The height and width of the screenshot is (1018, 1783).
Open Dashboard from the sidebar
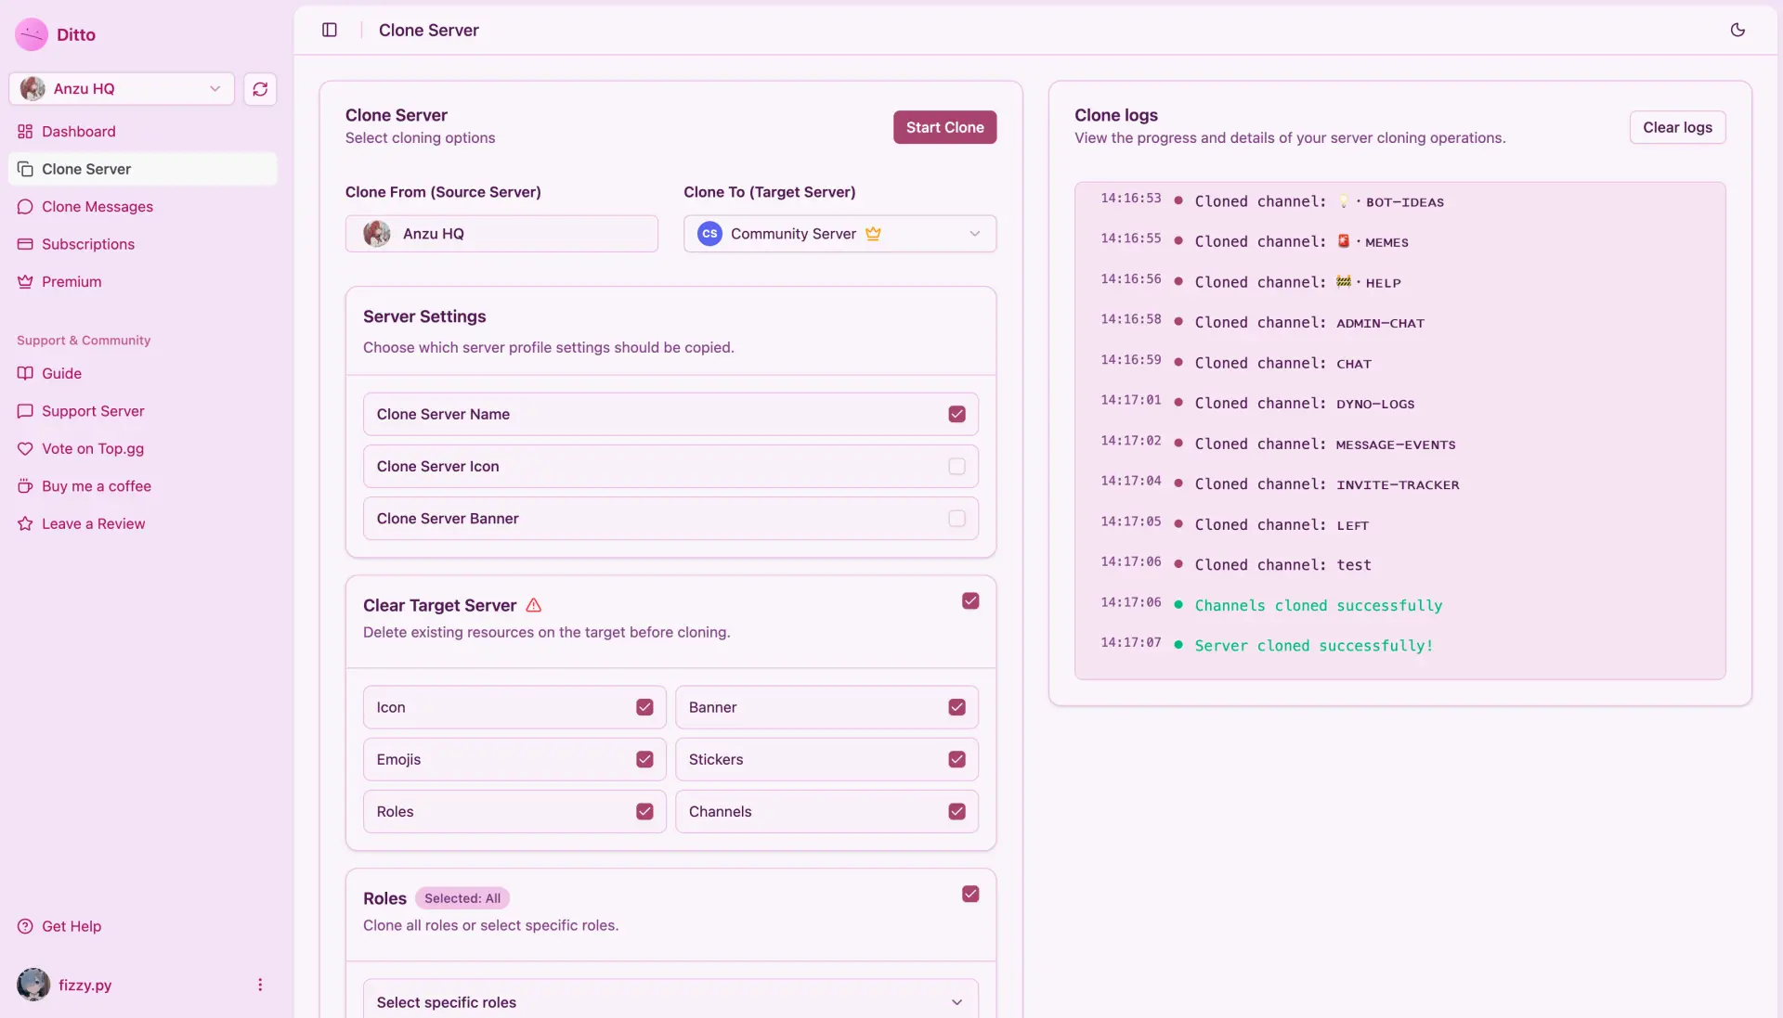pyautogui.click(x=143, y=132)
